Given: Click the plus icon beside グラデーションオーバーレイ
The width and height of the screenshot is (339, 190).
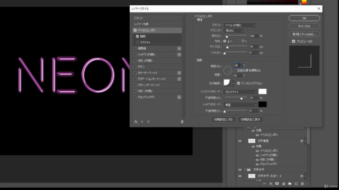Looking at the screenshot, I should click(x=179, y=79).
